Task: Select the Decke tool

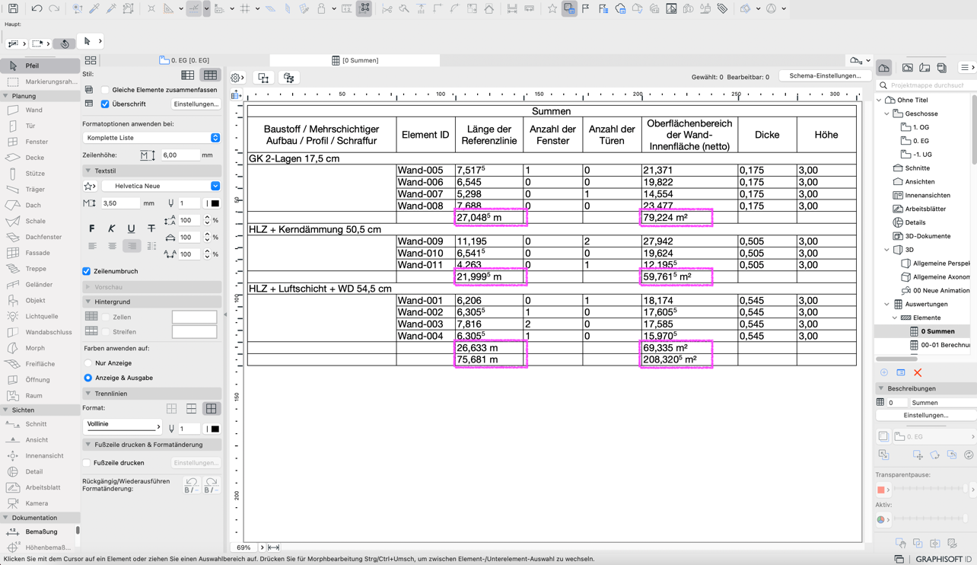Action: (x=40, y=158)
